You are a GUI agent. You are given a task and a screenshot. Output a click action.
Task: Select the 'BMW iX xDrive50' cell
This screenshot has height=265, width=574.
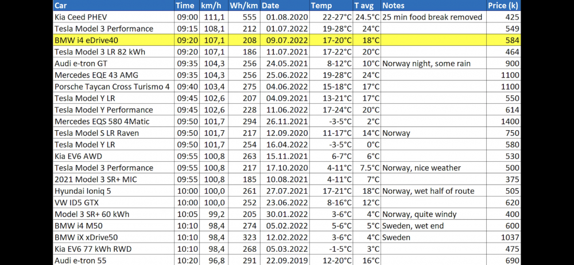[x=114, y=237]
